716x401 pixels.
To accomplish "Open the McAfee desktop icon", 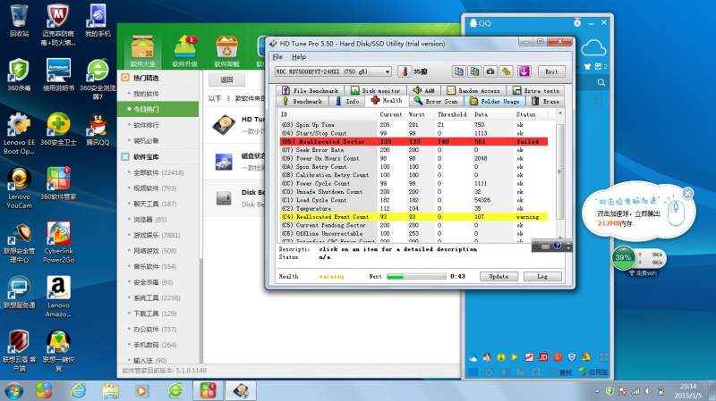I will [x=58, y=25].
